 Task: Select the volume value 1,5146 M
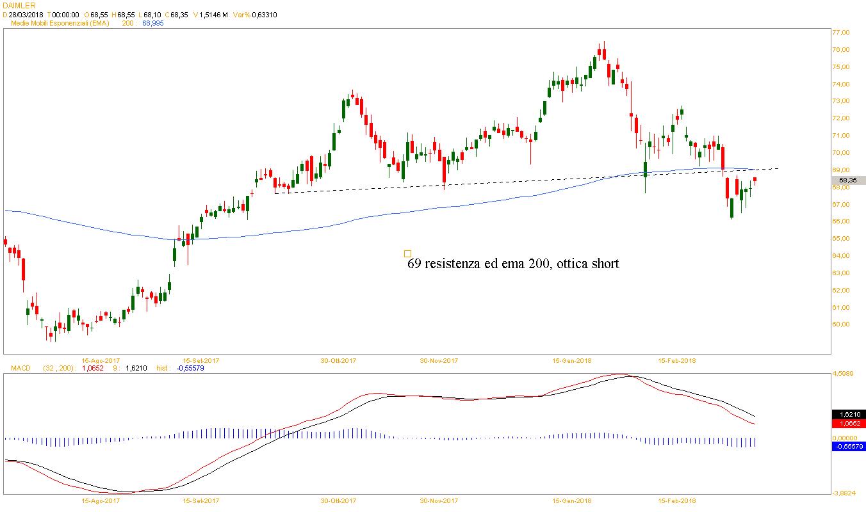tap(213, 14)
